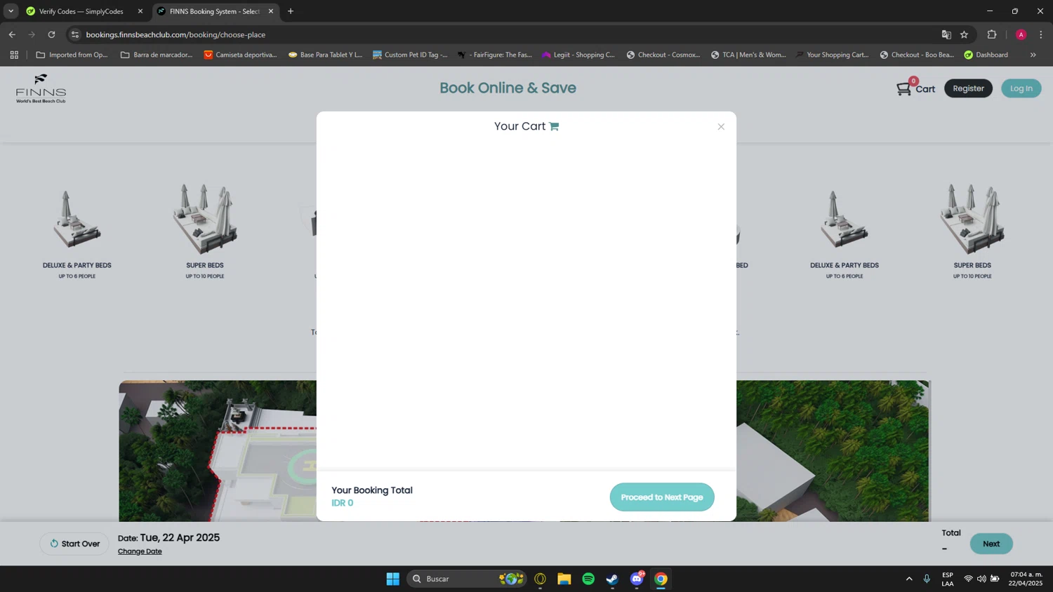Switch to Verify Codes SimplyCodes tab
This screenshot has height=592, width=1053.
pyautogui.click(x=80, y=11)
